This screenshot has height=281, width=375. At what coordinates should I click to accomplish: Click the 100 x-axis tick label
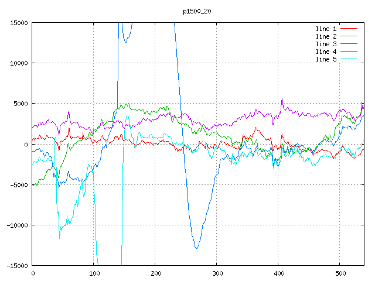point(94,273)
